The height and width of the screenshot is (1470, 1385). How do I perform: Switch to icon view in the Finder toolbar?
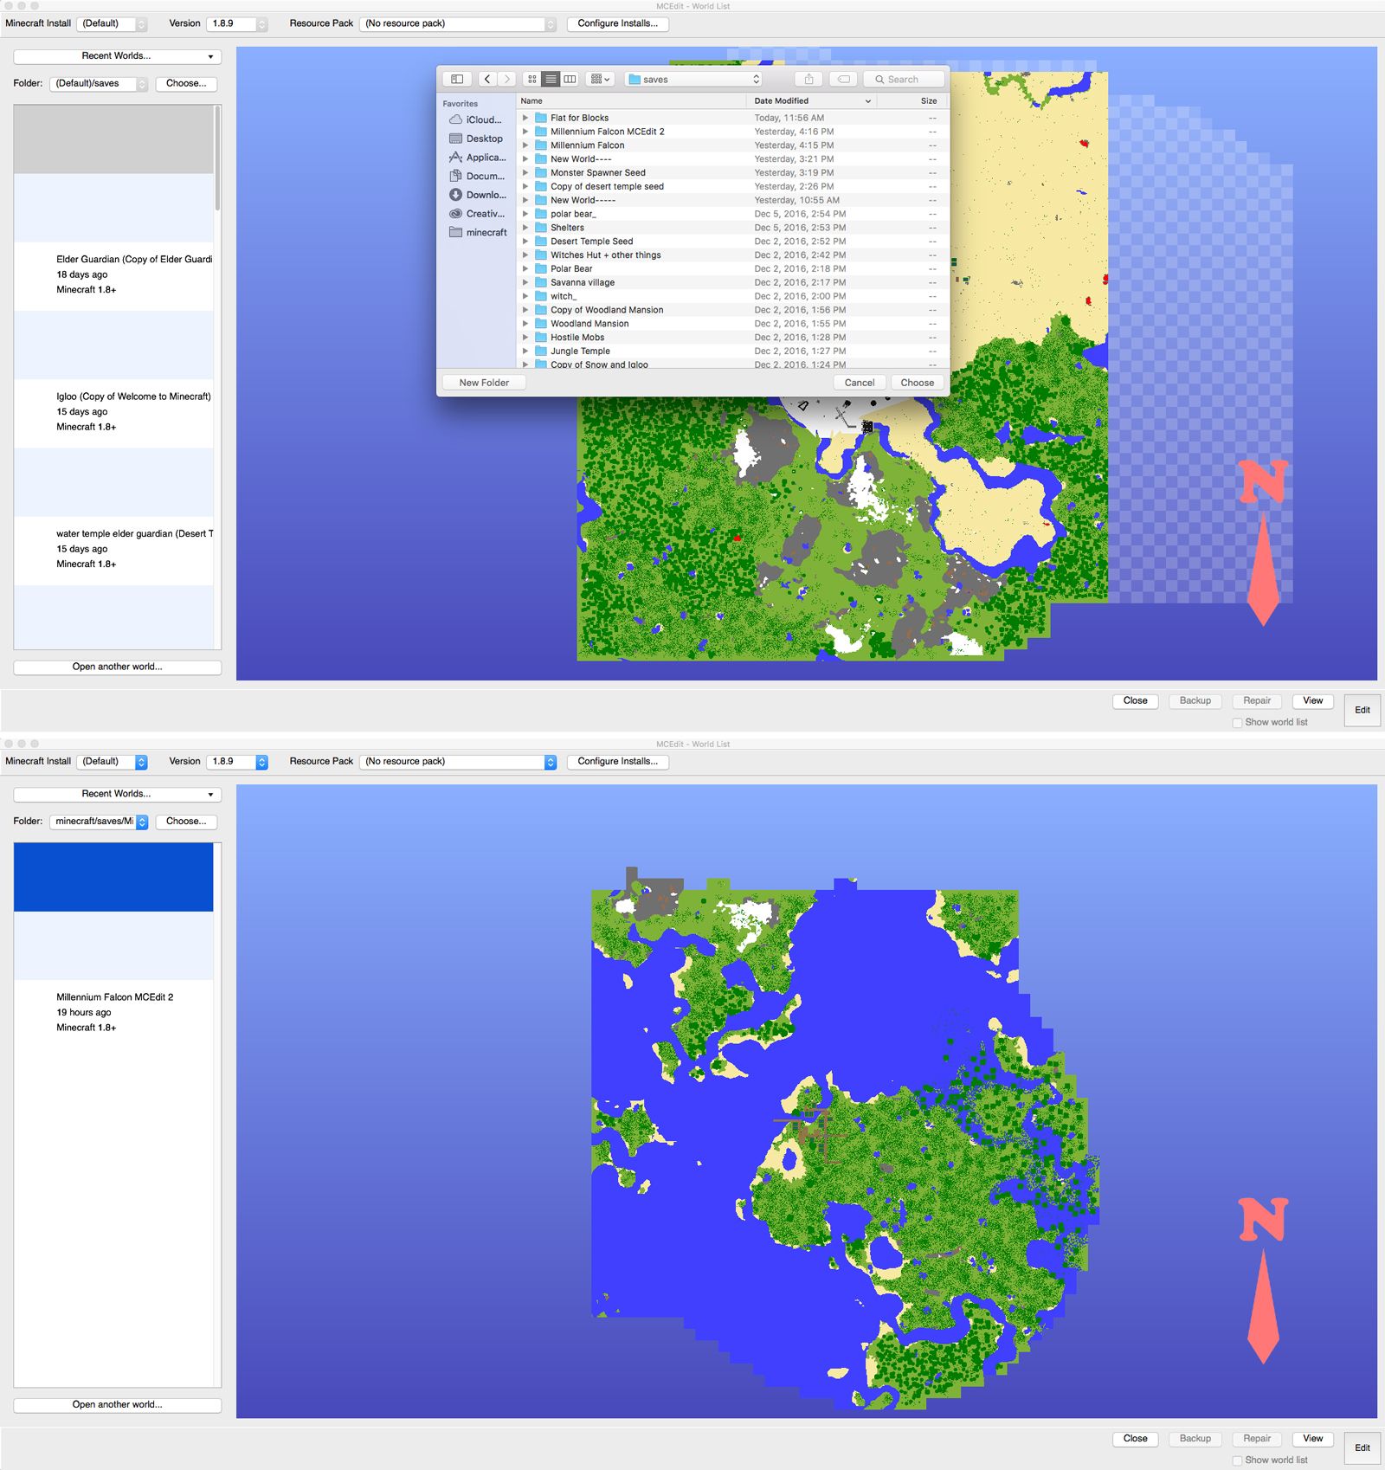[x=532, y=79]
